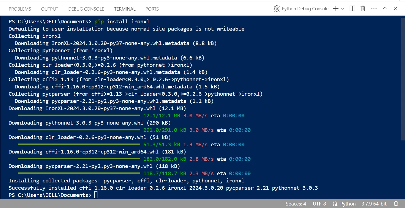Toggle maximized panel size with the up chevron
This screenshot has width=405, height=208.
[x=385, y=9]
